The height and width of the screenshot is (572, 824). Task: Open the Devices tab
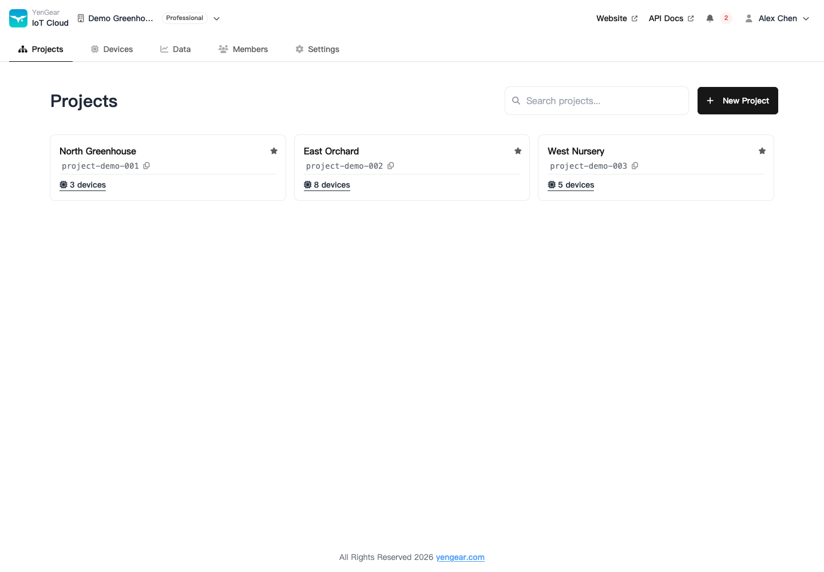pyautogui.click(x=112, y=49)
